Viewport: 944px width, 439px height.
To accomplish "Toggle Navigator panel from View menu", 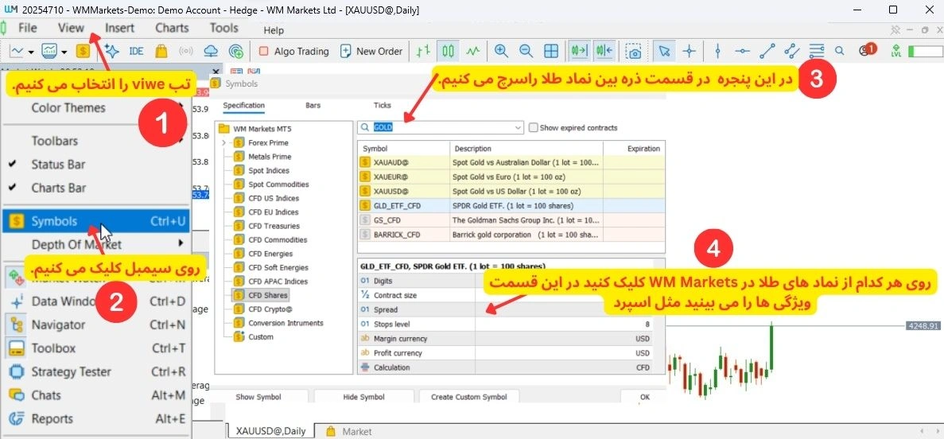I will 96,324.
